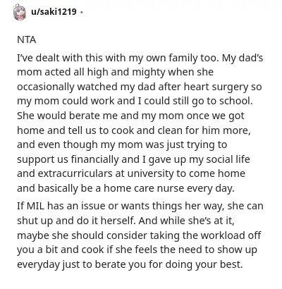The height and width of the screenshot is (289, 282).
Task: Click the paragraph starting "I've dealt with this"
Action: [x=140, y=123]
